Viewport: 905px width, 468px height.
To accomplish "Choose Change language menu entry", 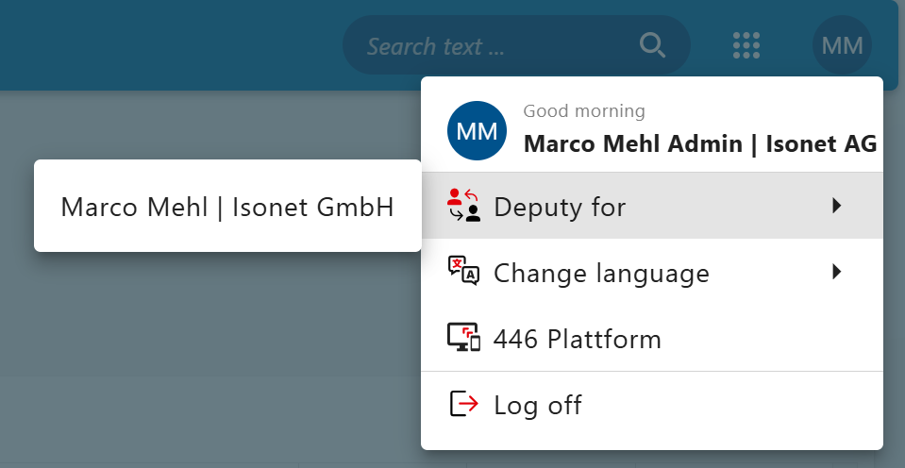I will pyautogui.click(x=652, y=271).
